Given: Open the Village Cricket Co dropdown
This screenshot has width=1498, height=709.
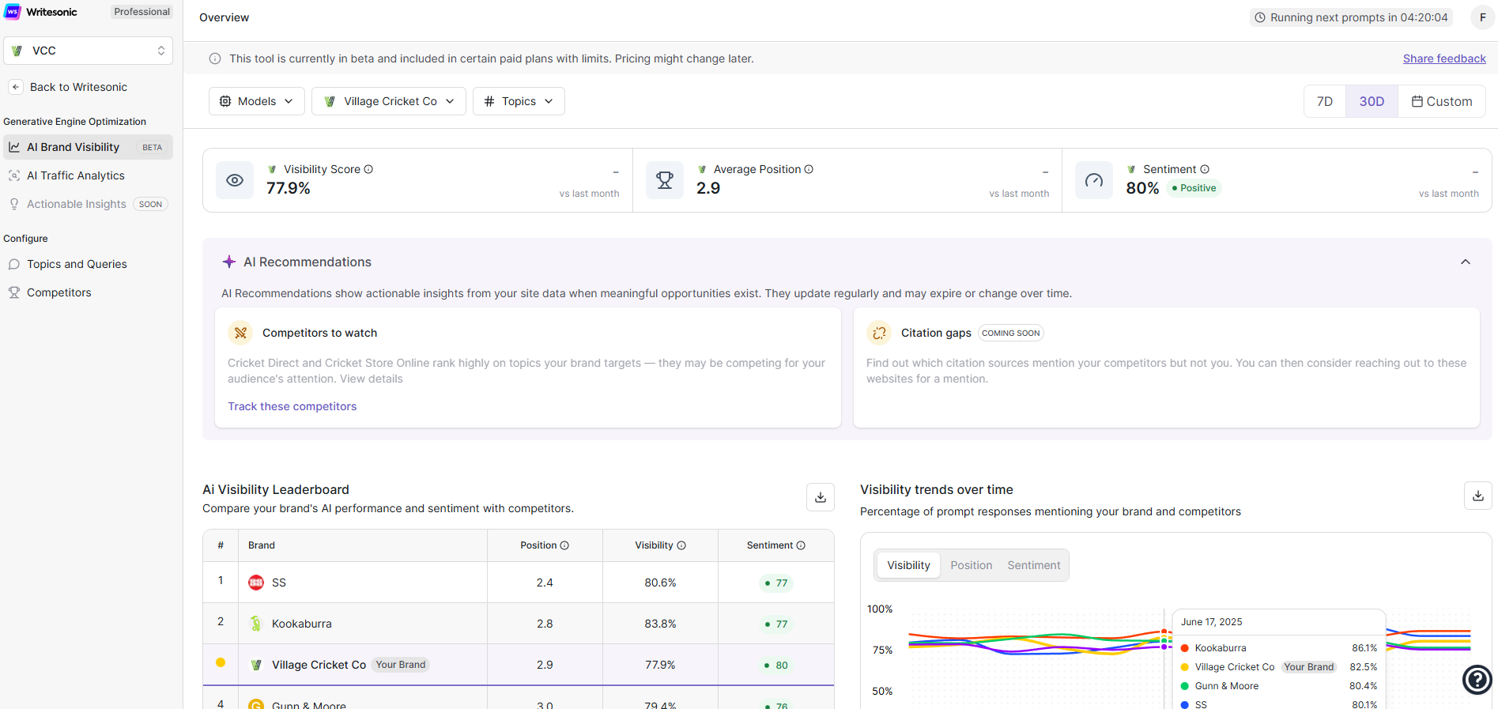Looking at the screenshot, I should [x=389, y=101].
